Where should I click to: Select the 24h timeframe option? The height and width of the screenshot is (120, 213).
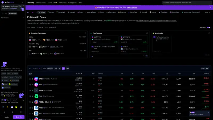(x=68, y=69)
